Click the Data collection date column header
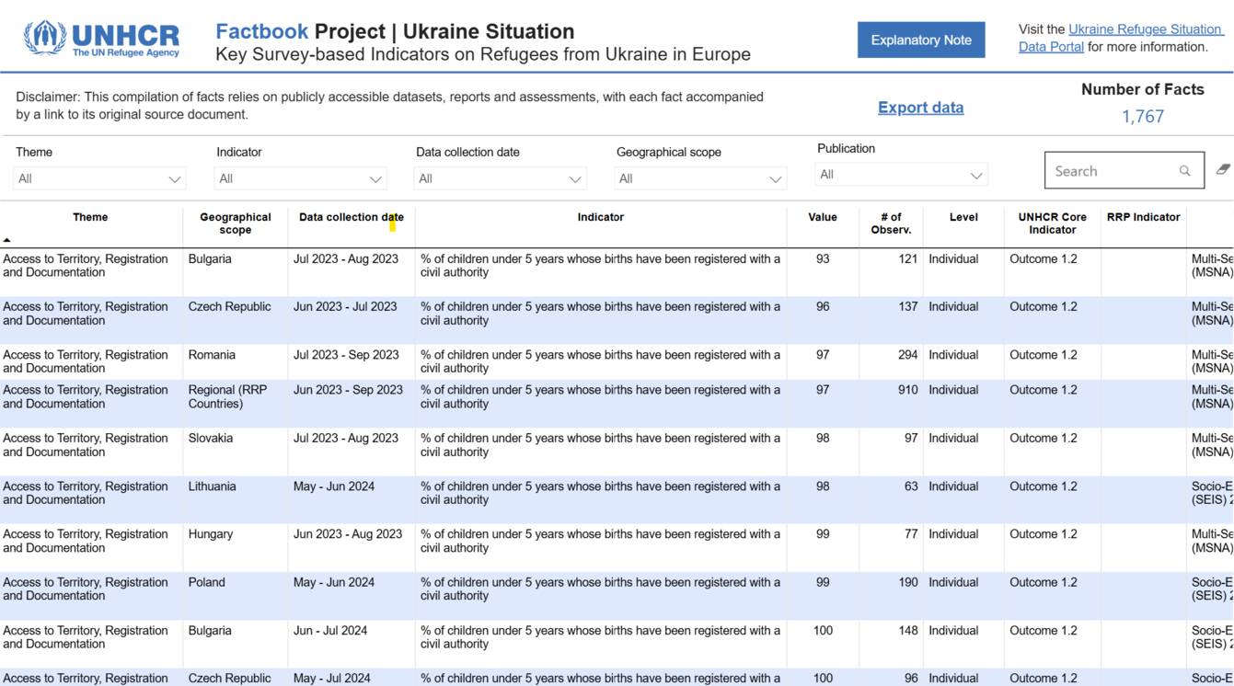The image size is (1234, 686). click(x=351, y=218)
